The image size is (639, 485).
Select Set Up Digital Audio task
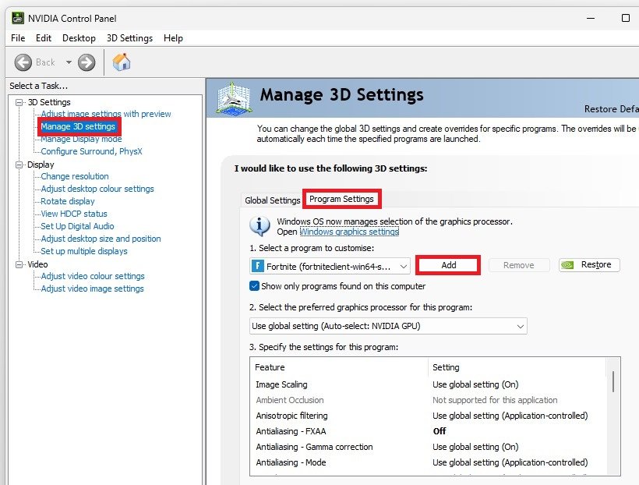pos(77,226)
